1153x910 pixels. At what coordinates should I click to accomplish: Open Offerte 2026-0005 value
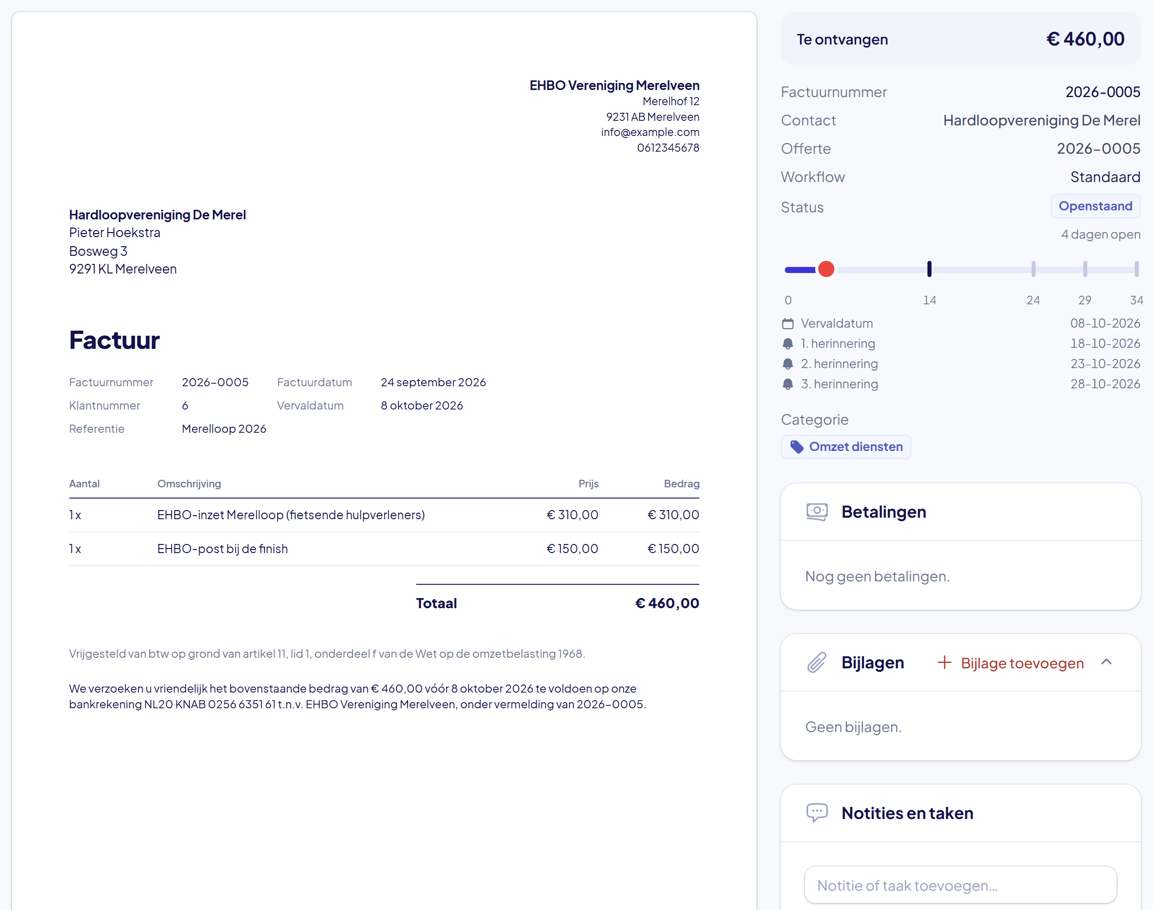(x=1098, y=149)
